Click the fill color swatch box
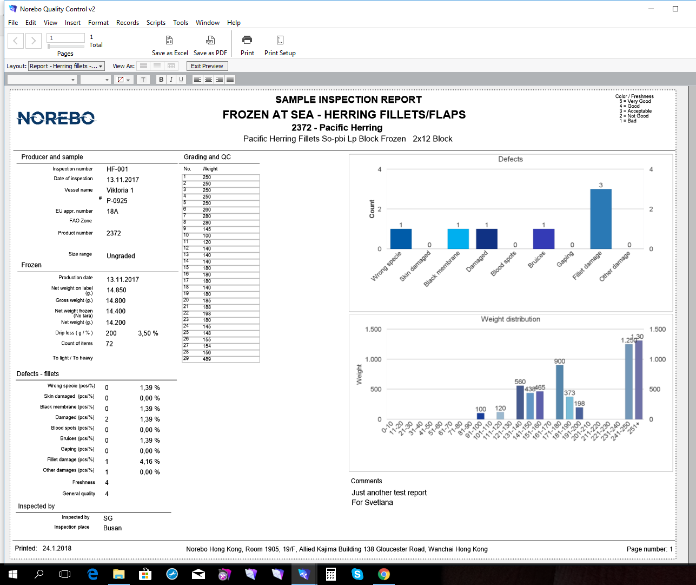Screen dimensions: 696x585 point(121,80)
